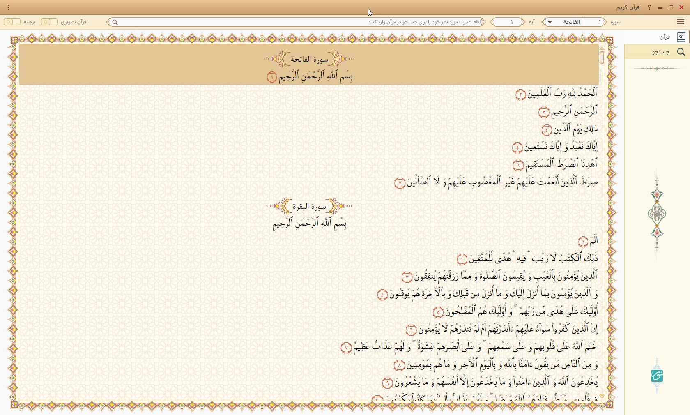Click the left arrow of the sura selector
This screenshot has width=690, height=415.
click(544, 22)
